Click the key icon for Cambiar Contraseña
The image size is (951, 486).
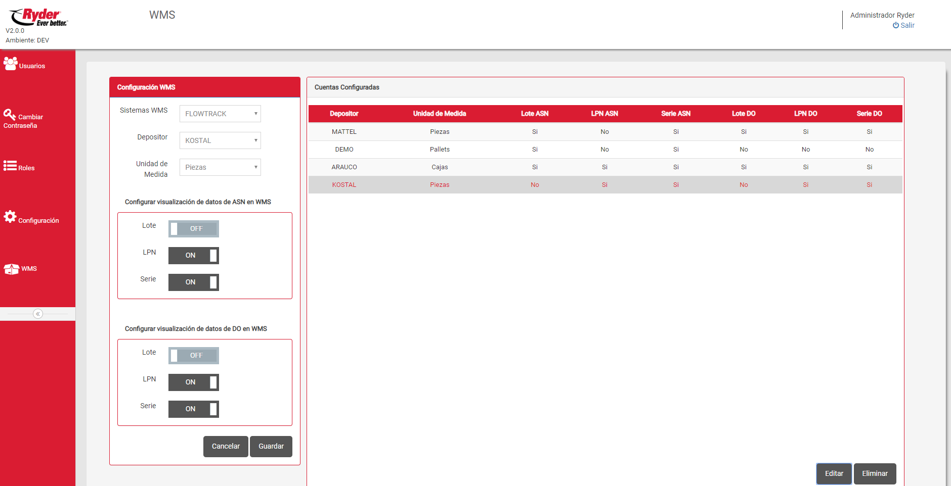(x=10, y=115)
